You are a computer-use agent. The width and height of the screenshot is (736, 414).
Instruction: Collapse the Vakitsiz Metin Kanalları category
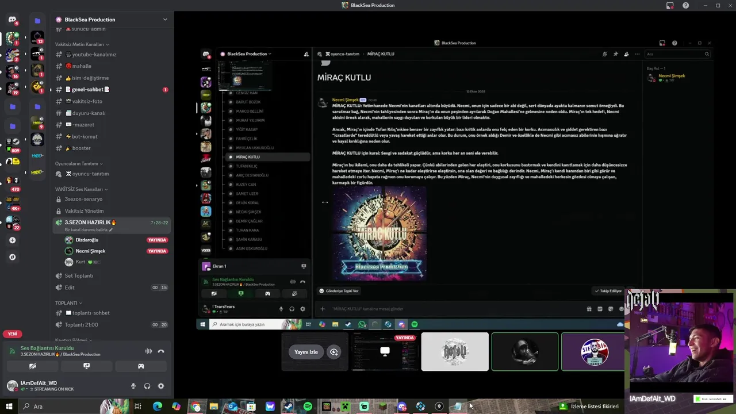click(x=82, y=44)
